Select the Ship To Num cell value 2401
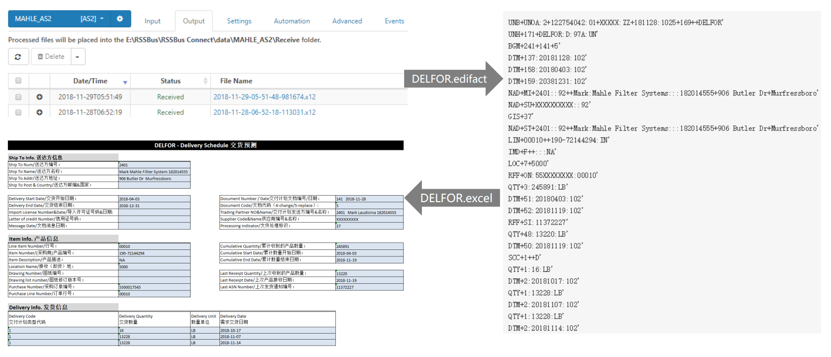This screenshot has height=357, width=831. [154, 165]
